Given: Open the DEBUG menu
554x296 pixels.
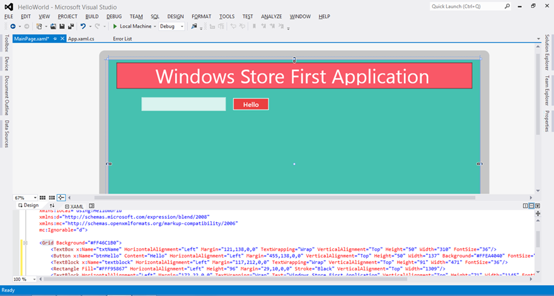Looking at the screenshot, I should 114,16.
